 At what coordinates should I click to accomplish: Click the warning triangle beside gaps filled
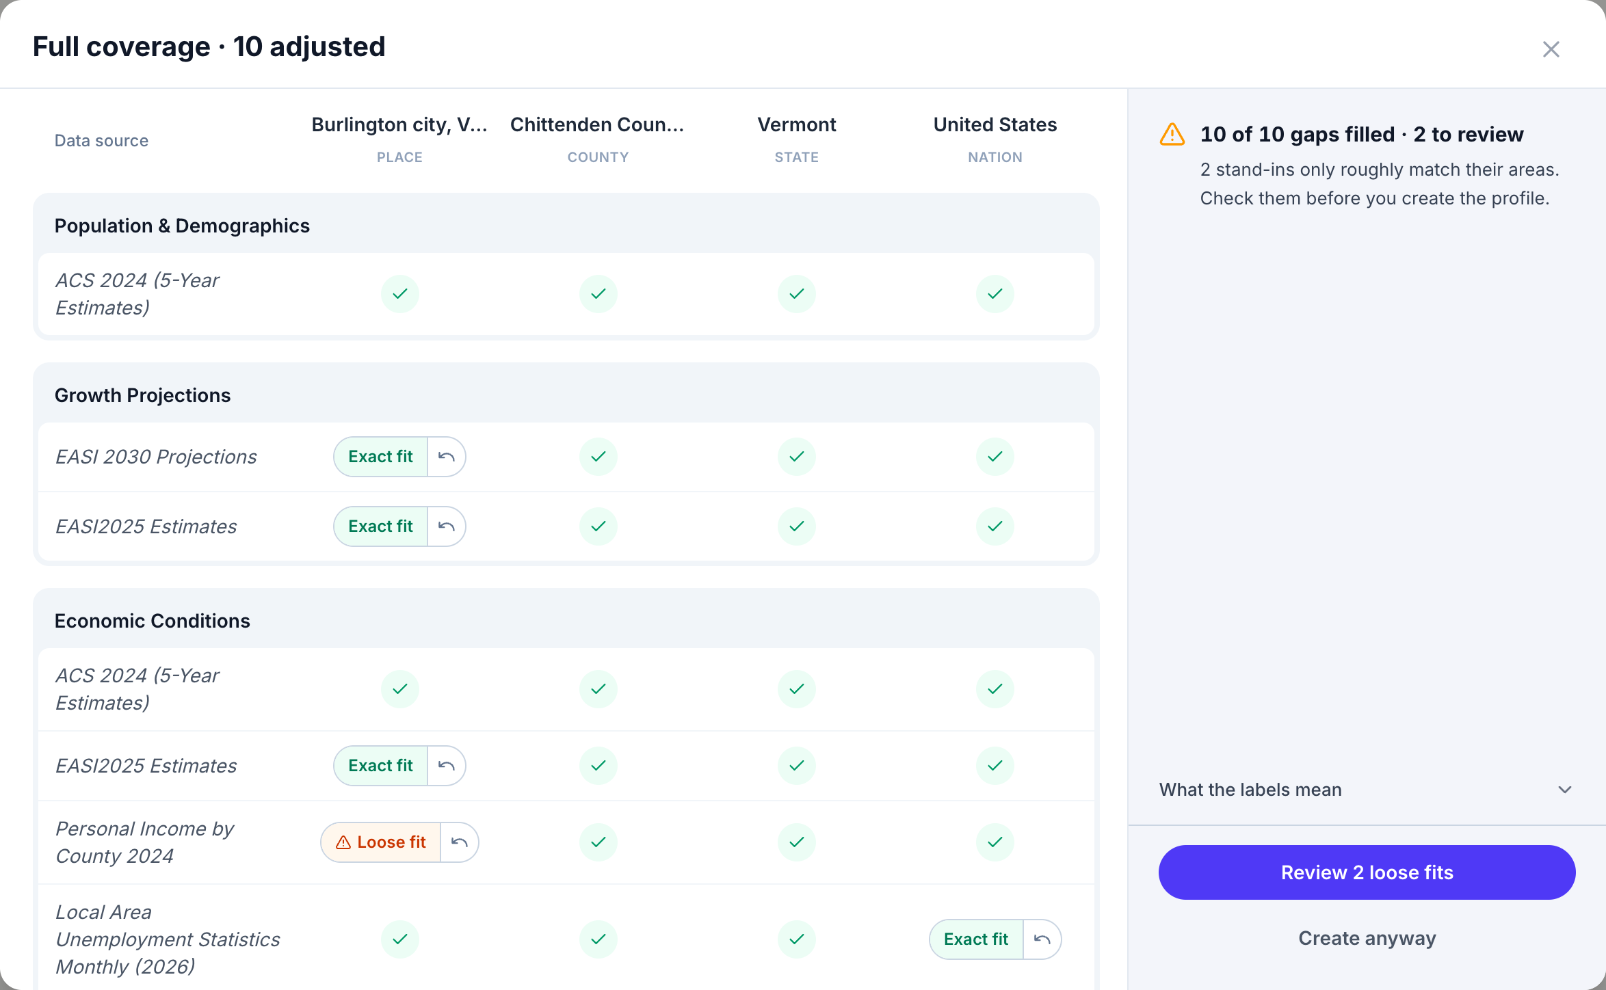1172,134
